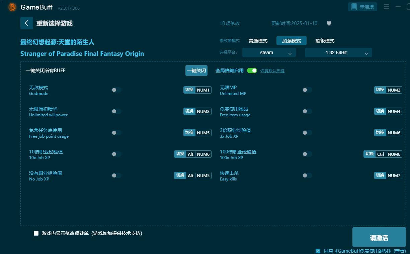Untick the GameBuff disclaimer agreement checkbox

tap(318, 251)
